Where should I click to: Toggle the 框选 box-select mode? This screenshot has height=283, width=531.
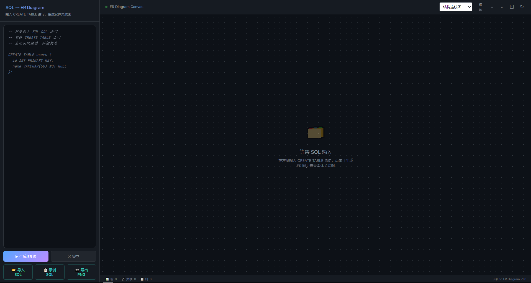(480, 7)
